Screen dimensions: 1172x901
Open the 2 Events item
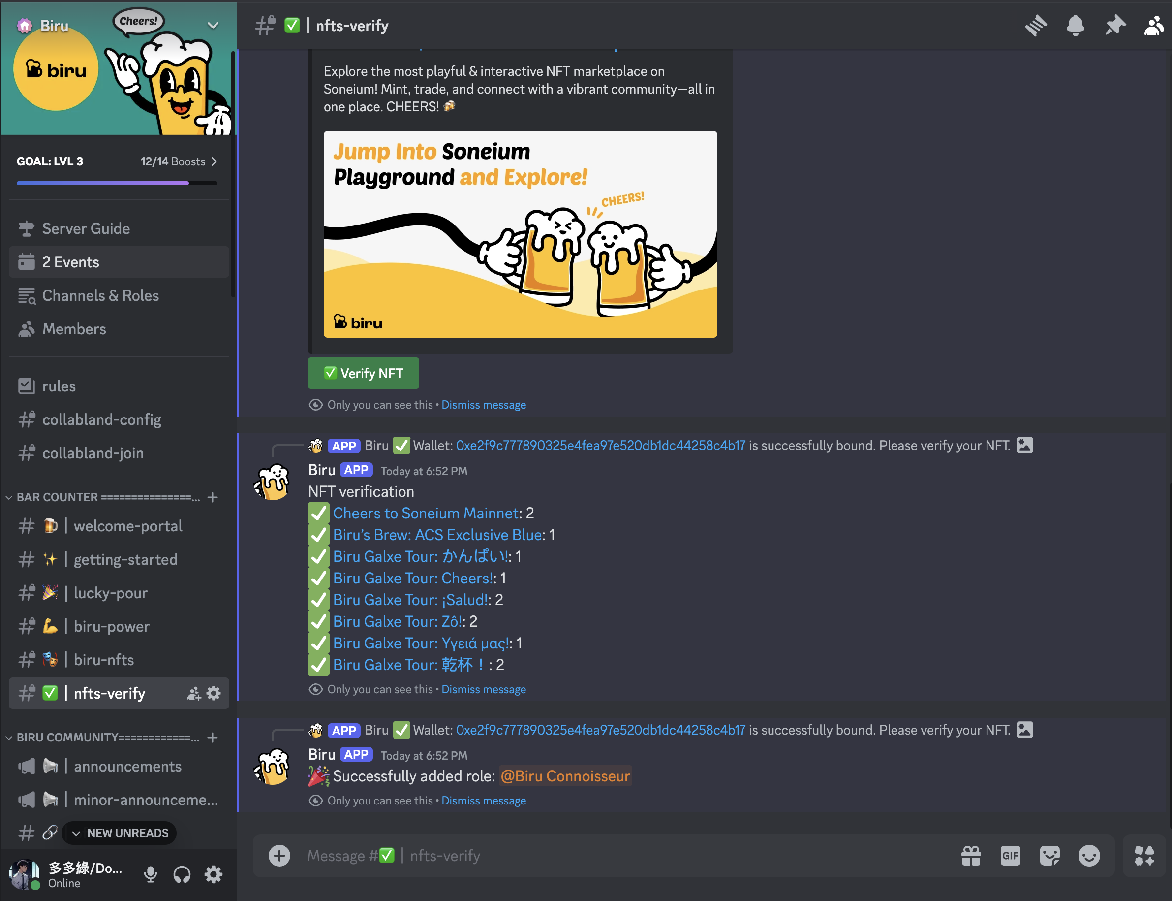71,262
